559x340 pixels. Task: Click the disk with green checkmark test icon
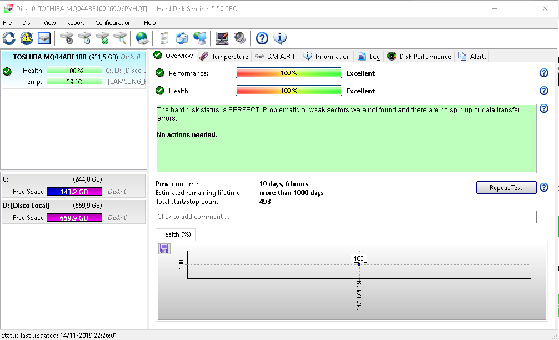coord(102,38)
